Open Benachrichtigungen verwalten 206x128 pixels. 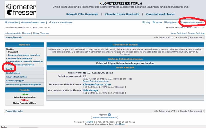(x=24, y=55)
